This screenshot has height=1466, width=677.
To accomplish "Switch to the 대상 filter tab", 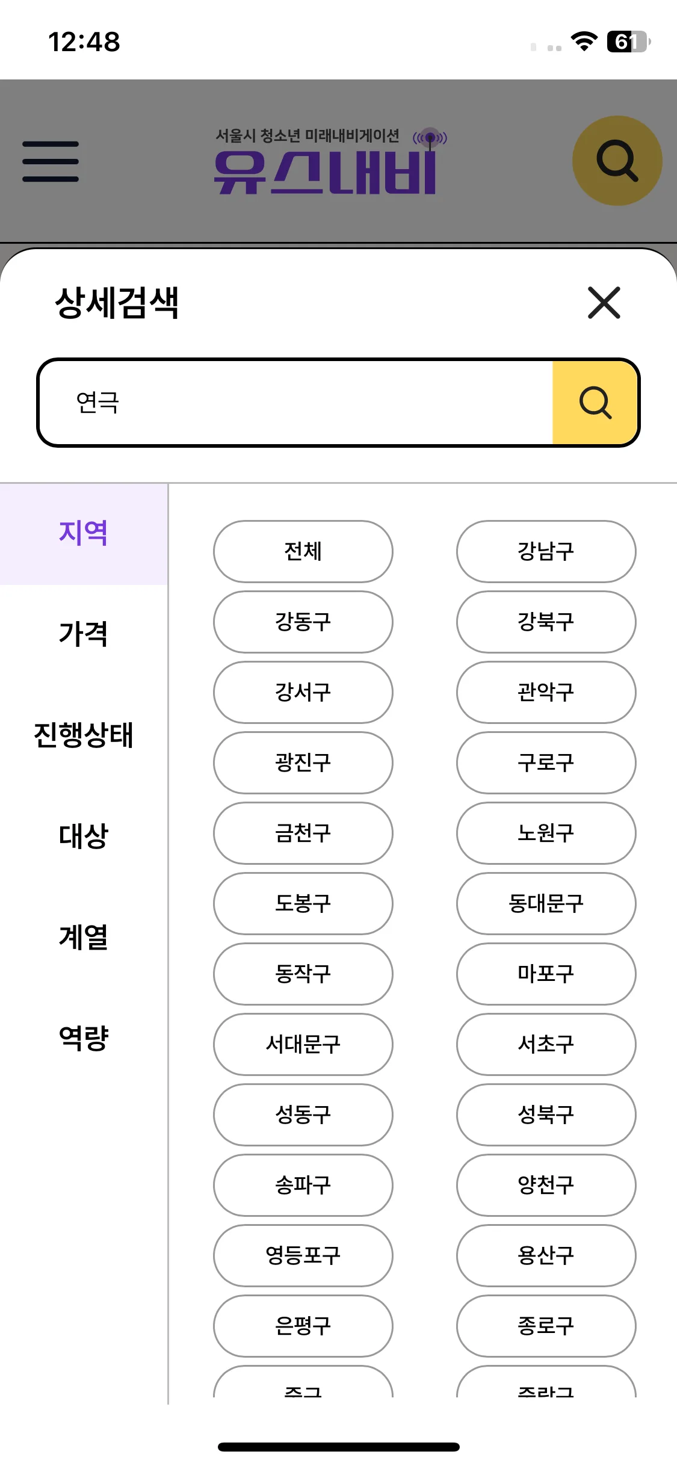I will [84, 836].
